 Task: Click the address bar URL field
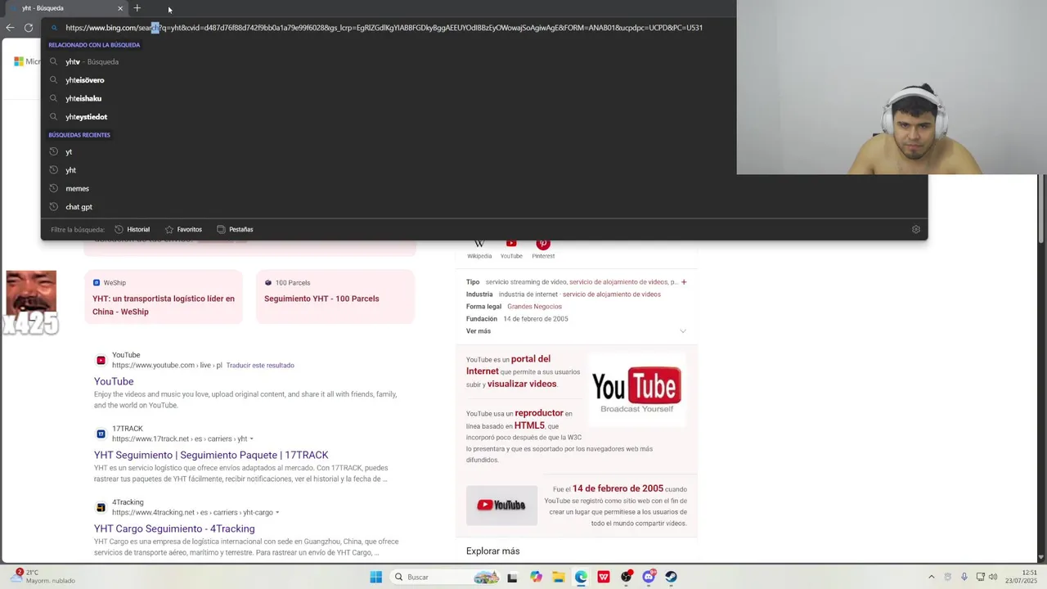tap(384, 28)
